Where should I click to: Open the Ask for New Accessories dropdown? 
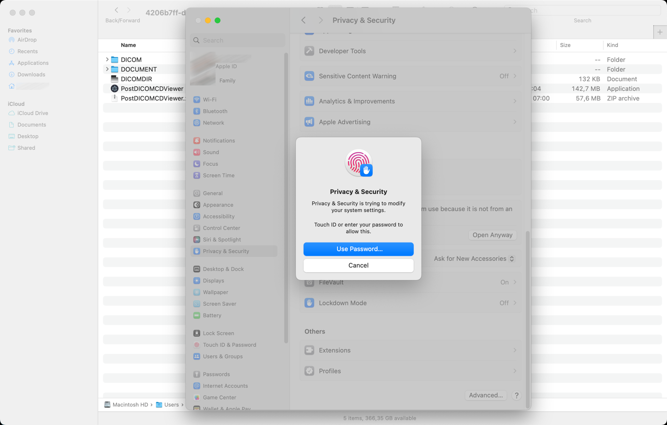[x=473, y=258]
